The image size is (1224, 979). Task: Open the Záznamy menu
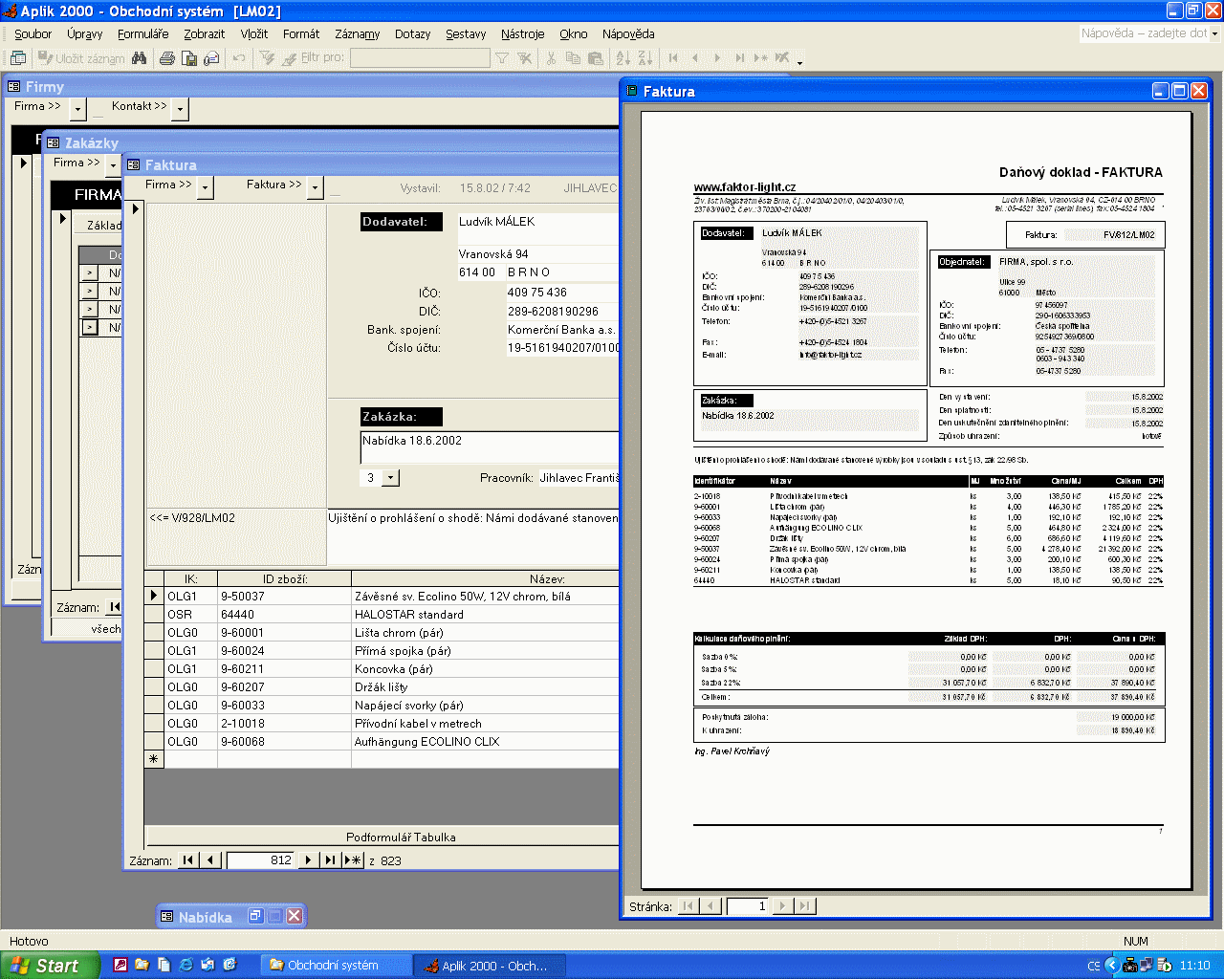(357, 33)
